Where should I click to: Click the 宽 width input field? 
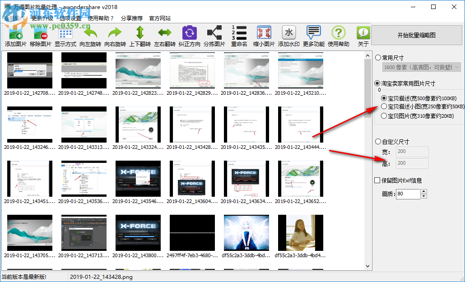(412, 152)
